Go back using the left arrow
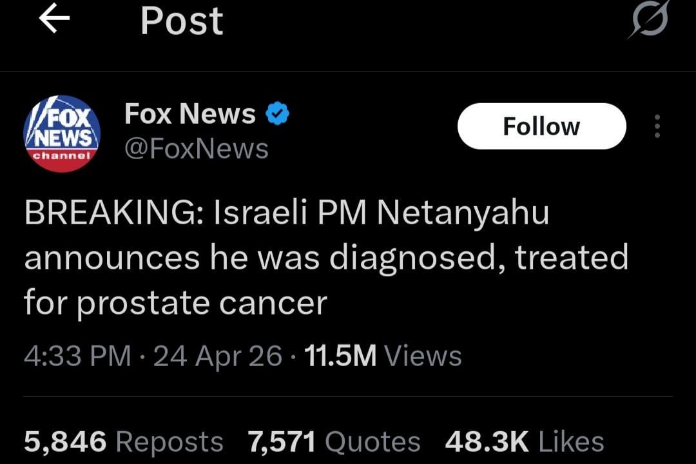 [x=54, y=20]
